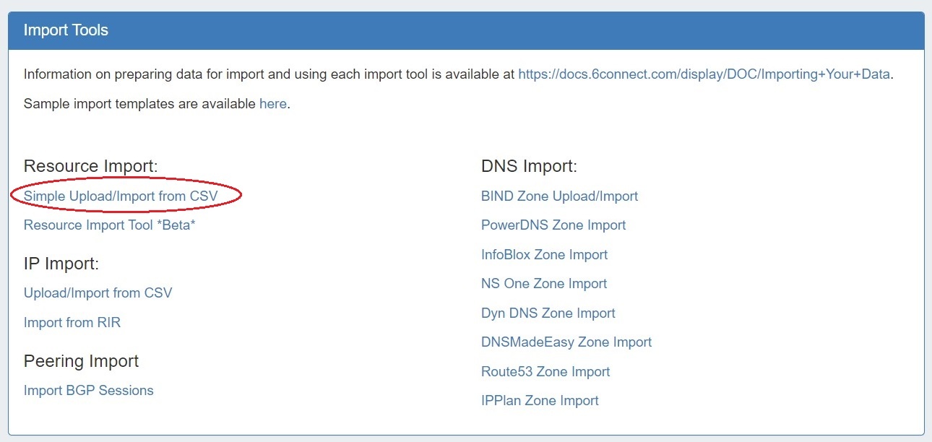The height and width of the screenshot is (442, 932).
Task: Open the Resource Import Tool Beta link
Action: point(110,225)
